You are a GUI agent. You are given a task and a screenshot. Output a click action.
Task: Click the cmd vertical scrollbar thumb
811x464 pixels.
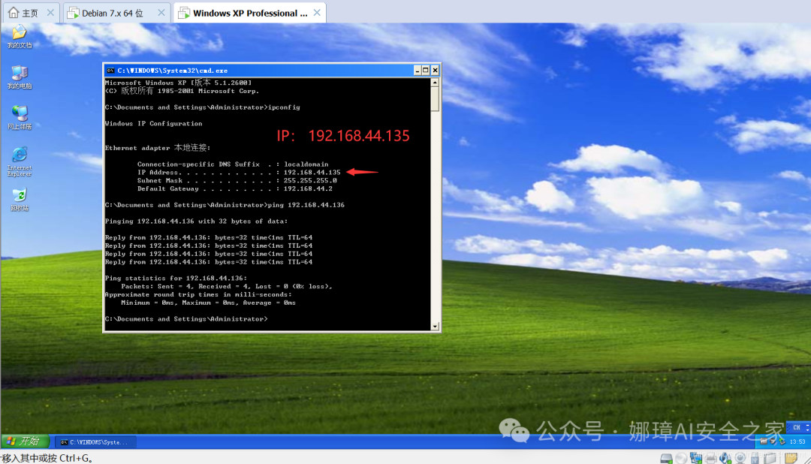point(435,99)
